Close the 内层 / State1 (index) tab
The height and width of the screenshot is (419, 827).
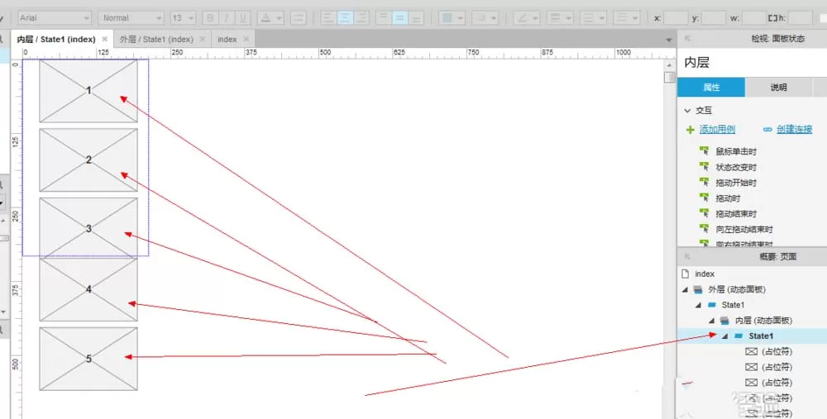(x=104, y=39)
